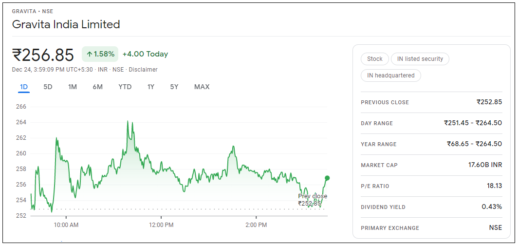Viewport: 518px width, 245px height.
Task: Click the IN listed security chip
Action: pos(420,59)
